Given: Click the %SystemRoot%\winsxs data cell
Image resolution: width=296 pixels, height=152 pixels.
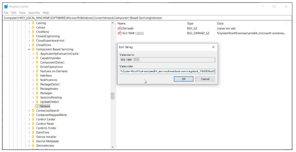Looking at the screenshot, I should [x=251, y=33].
